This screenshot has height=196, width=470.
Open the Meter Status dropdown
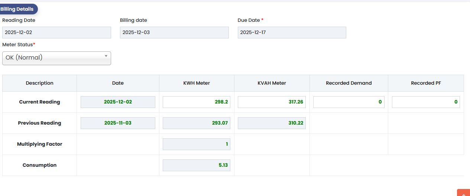(56, 58)
